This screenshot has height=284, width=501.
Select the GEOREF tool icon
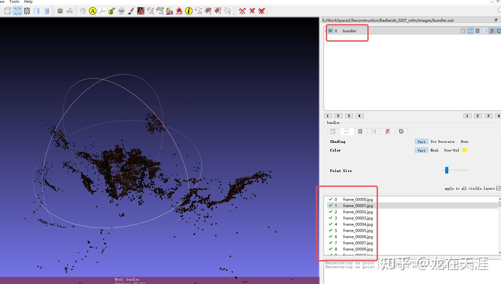tap(179, 11)
